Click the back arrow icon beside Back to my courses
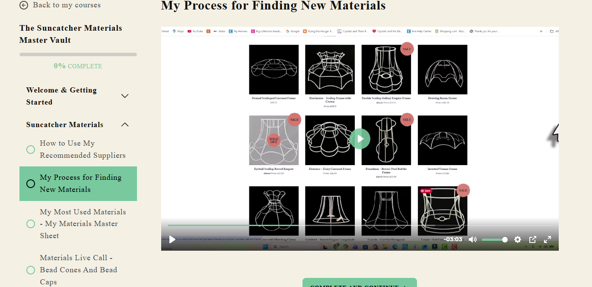This screenshot has width=592, height=287. pyautogui.click(x=24, y=5)
